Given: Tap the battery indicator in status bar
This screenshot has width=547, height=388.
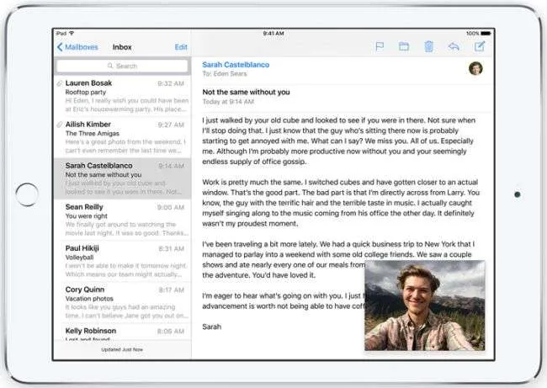Looking at the screenshot, I should (x=486, y=34).
